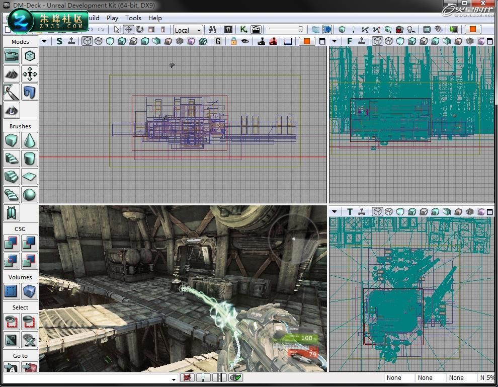Click the Build Geometry cube icon
The height and width of the screenshot is (387, 498).
[342, 30]
